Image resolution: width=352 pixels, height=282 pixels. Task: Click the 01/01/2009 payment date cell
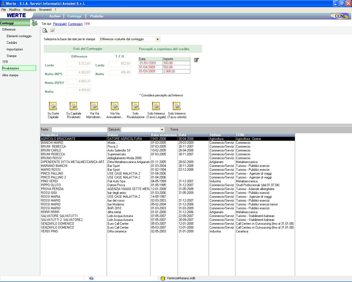point(150,63)
